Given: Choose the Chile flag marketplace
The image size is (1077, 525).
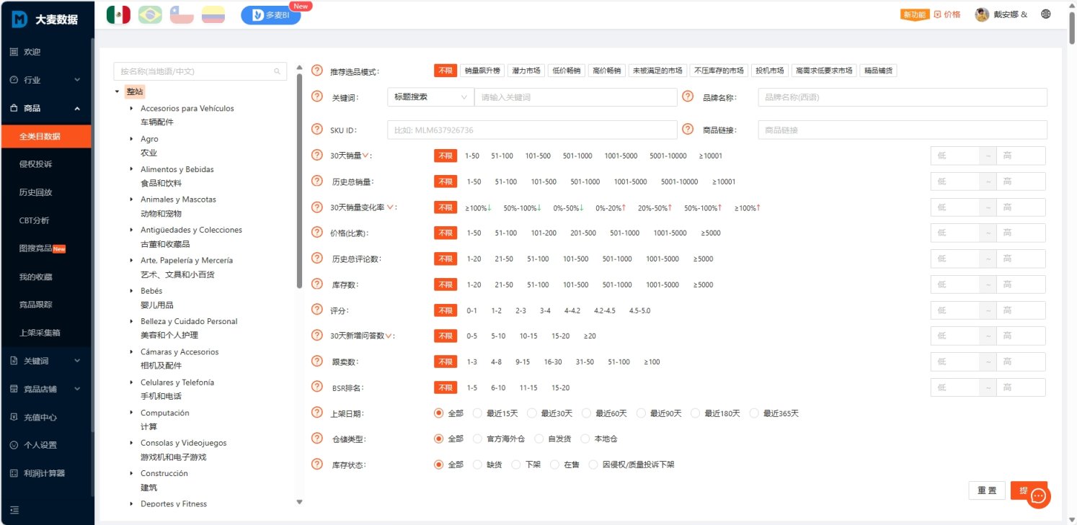Looking at the screenshot, I should 182,15.
